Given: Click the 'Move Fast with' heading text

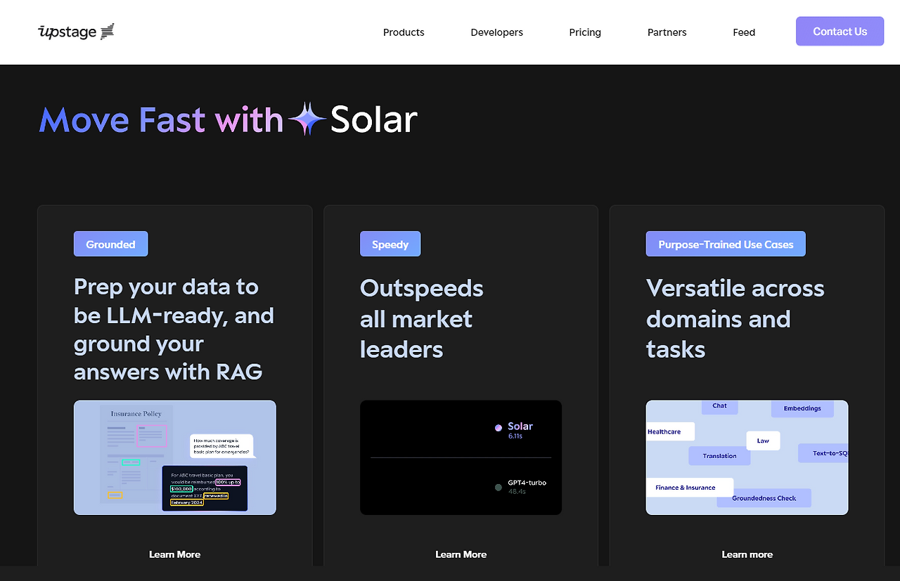Looking at the screenshot, I should coord(161,119).
